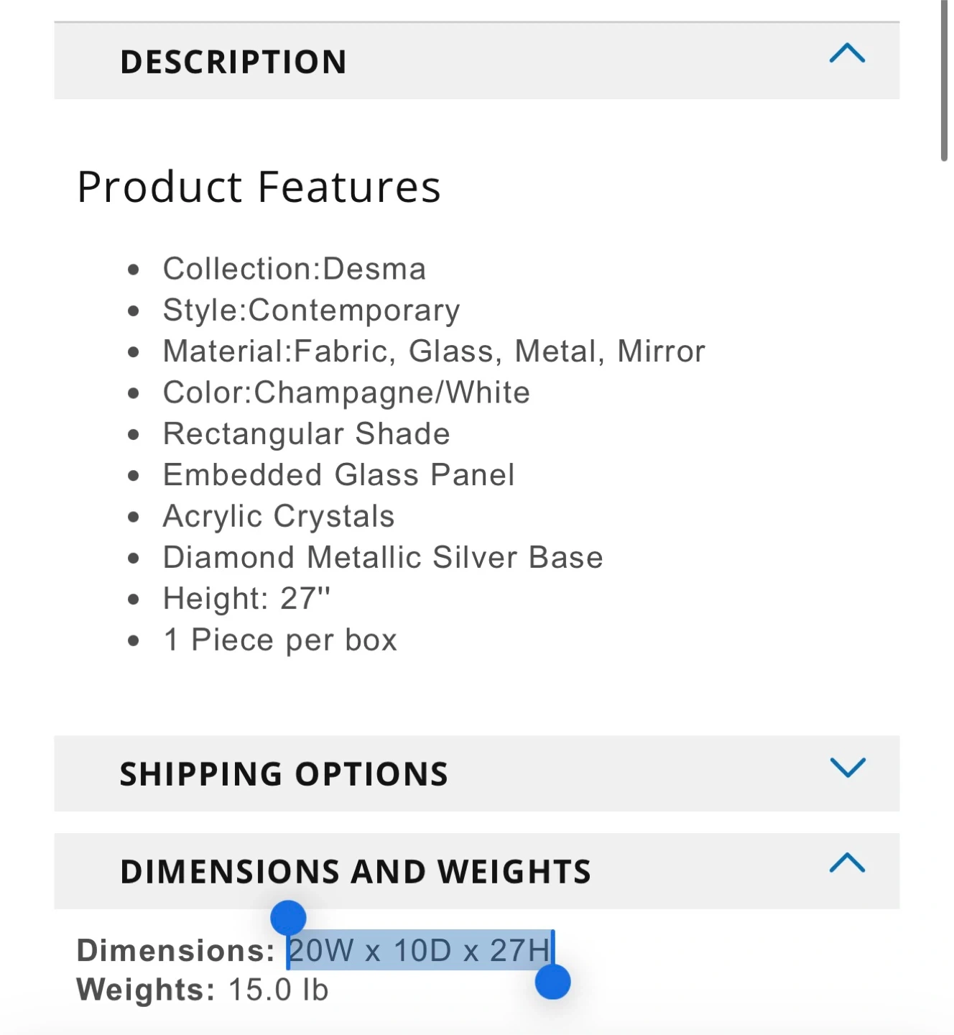The image size is (954, 1035).
Task: Click the Collection:Desma list item
Action: (x=295, y=269)
